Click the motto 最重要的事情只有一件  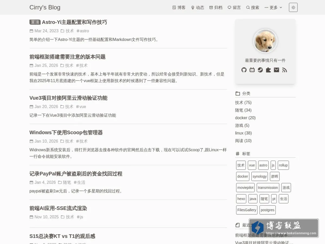(265, 60)
